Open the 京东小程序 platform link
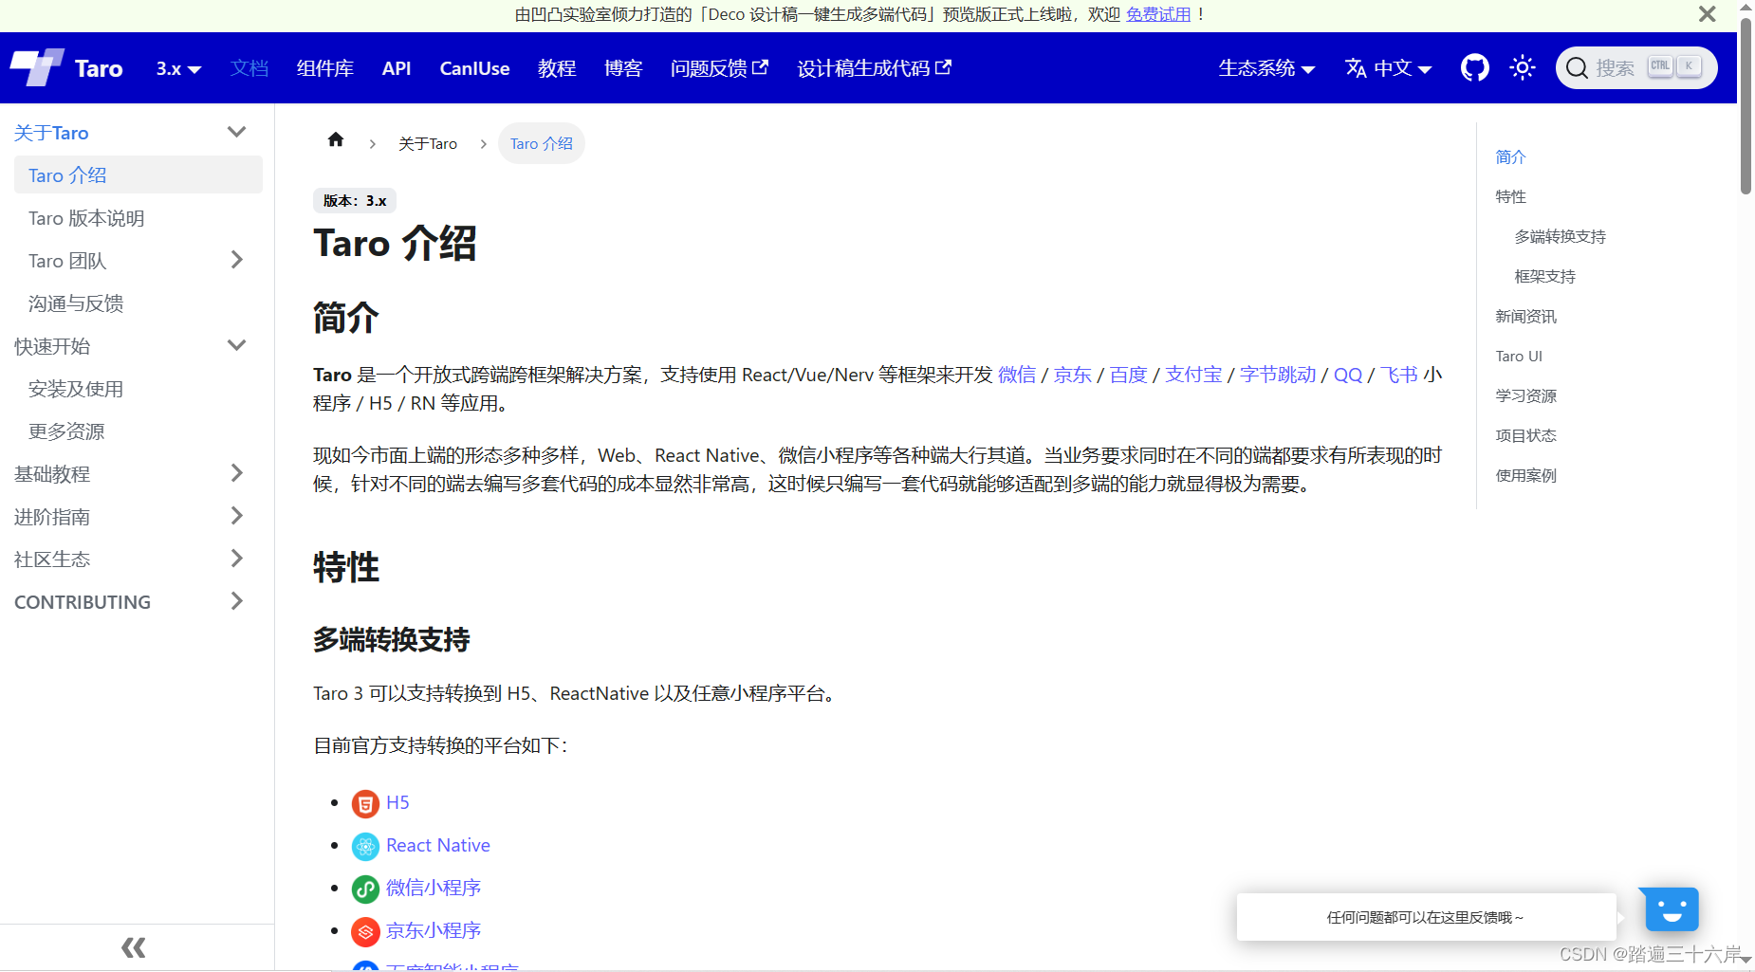Screen dimensions: 1755x972 [x=434, y=930]
